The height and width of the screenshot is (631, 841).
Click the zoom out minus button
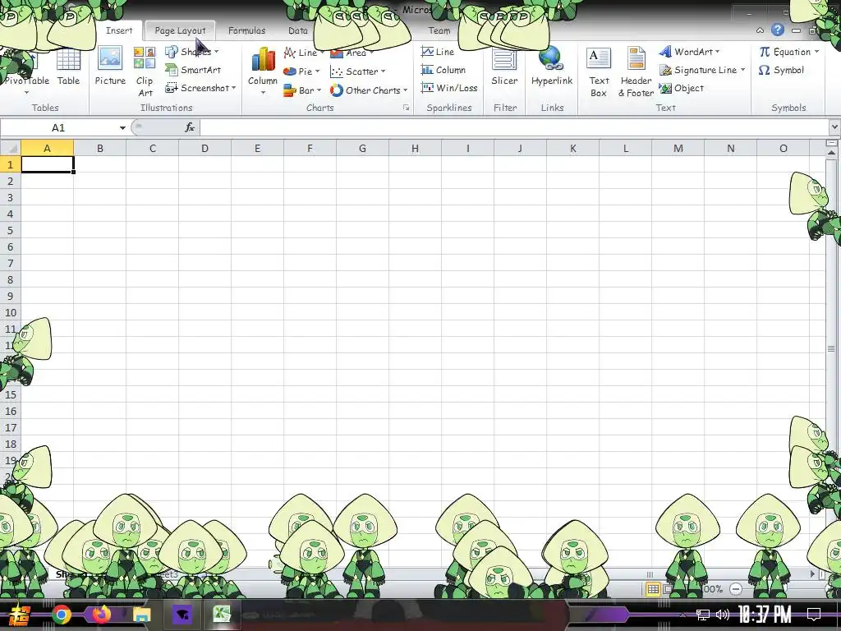pos(736,589)
